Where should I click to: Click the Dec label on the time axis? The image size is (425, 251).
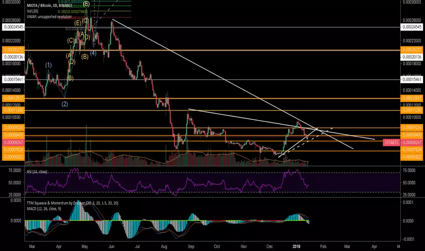(x=270, y=246)
